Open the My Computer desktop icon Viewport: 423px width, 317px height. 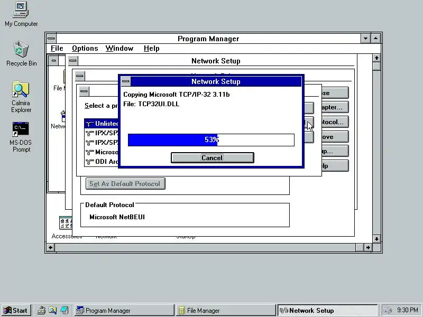click(x=21, y=14)
